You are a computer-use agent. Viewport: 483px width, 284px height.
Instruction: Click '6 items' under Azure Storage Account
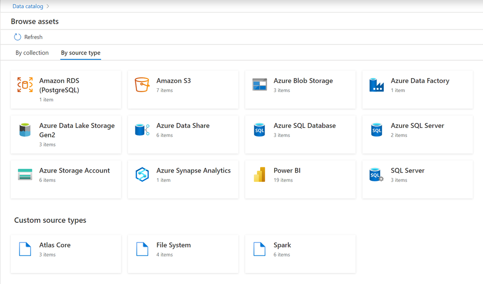pyautogui.click(x=47, y=180)
